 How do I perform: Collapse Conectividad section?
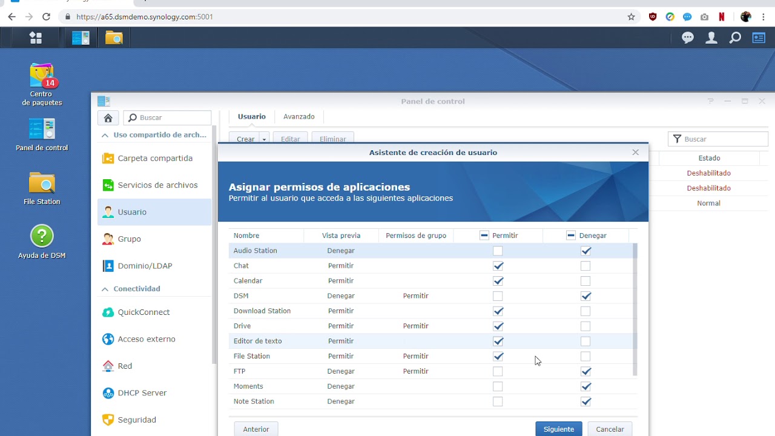pos(105,289)
